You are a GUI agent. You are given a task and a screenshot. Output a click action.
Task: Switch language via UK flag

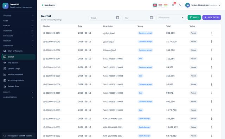tap(155, 5)
